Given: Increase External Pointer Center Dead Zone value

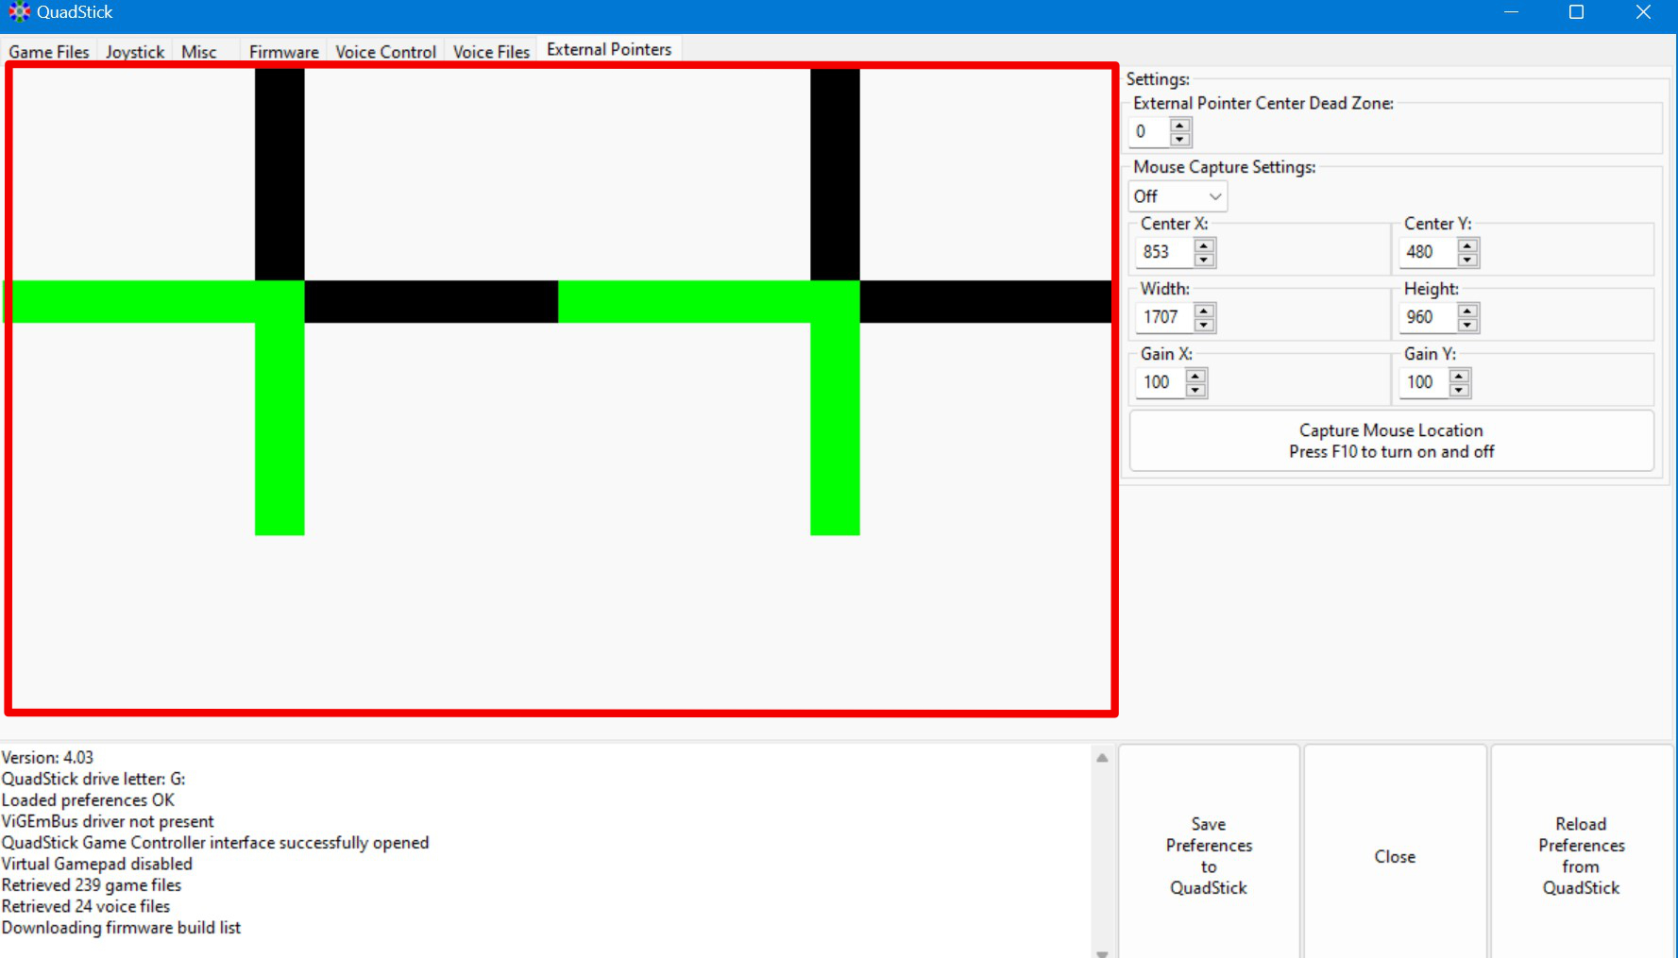Looking at the screenshot, I should (x=1179, y=125).
